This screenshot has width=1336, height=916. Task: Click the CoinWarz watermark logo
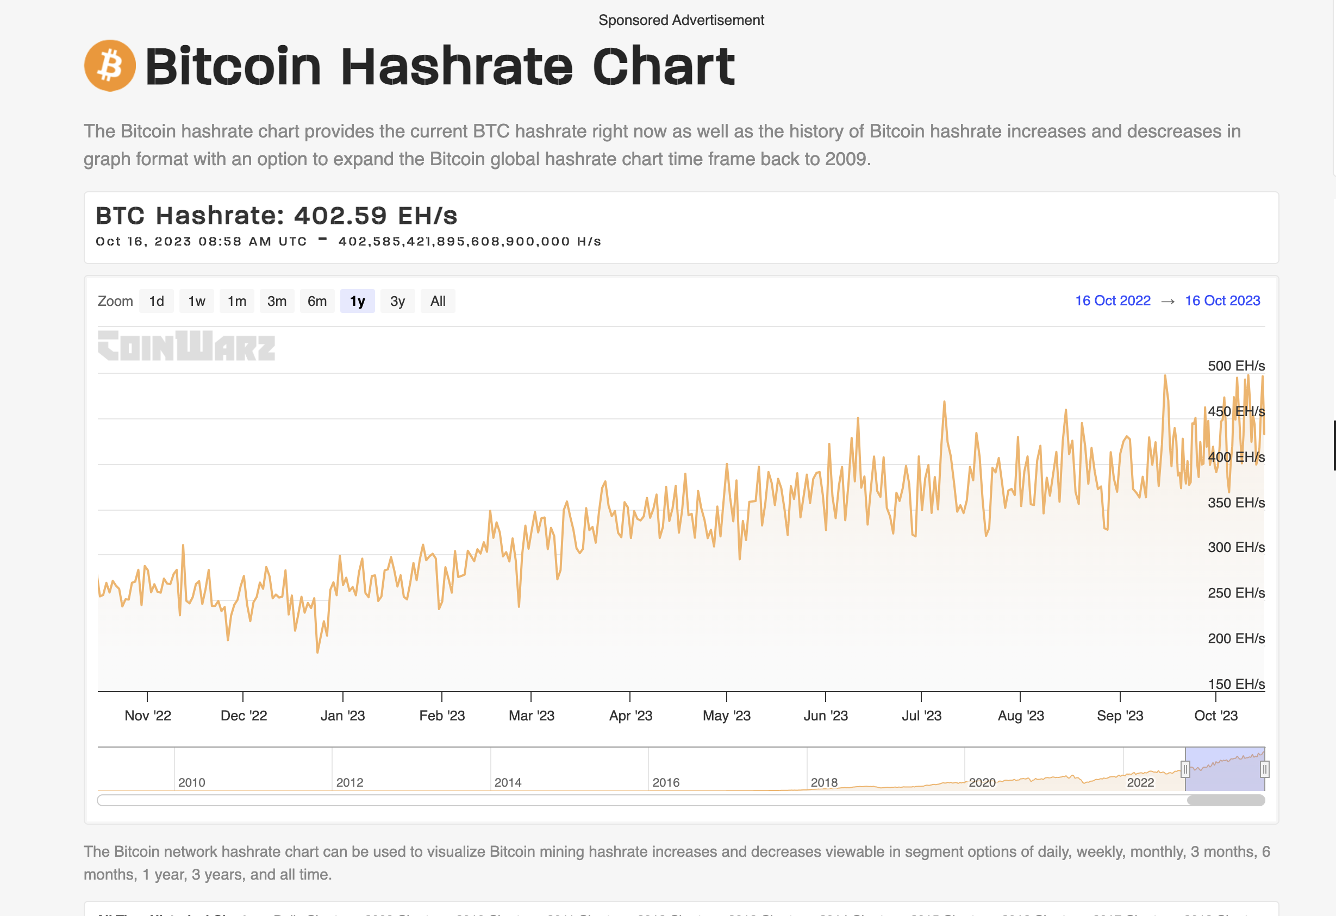pyautogui.click(x=186, y=347)
